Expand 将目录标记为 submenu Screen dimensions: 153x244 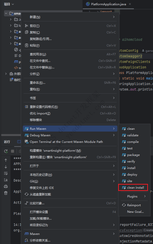70,225
